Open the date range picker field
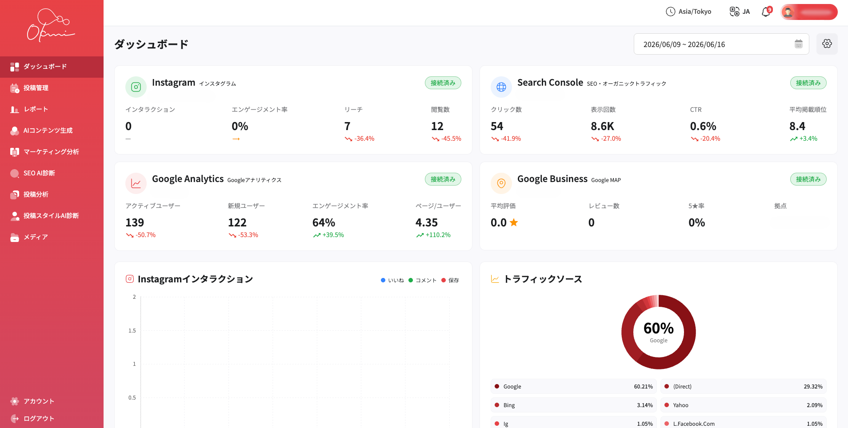 (721, 44)
